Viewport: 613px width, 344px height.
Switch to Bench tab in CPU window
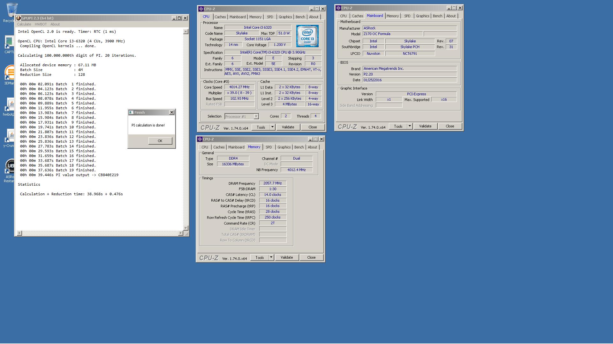(x=300, y=17)
